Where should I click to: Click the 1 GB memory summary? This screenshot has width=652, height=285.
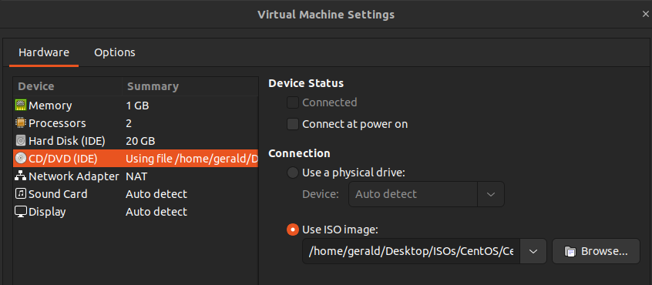(x=137, y=106)
